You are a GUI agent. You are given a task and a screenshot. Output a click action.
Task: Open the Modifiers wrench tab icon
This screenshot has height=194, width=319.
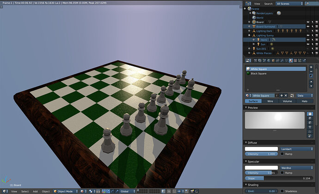pos(282,61)
